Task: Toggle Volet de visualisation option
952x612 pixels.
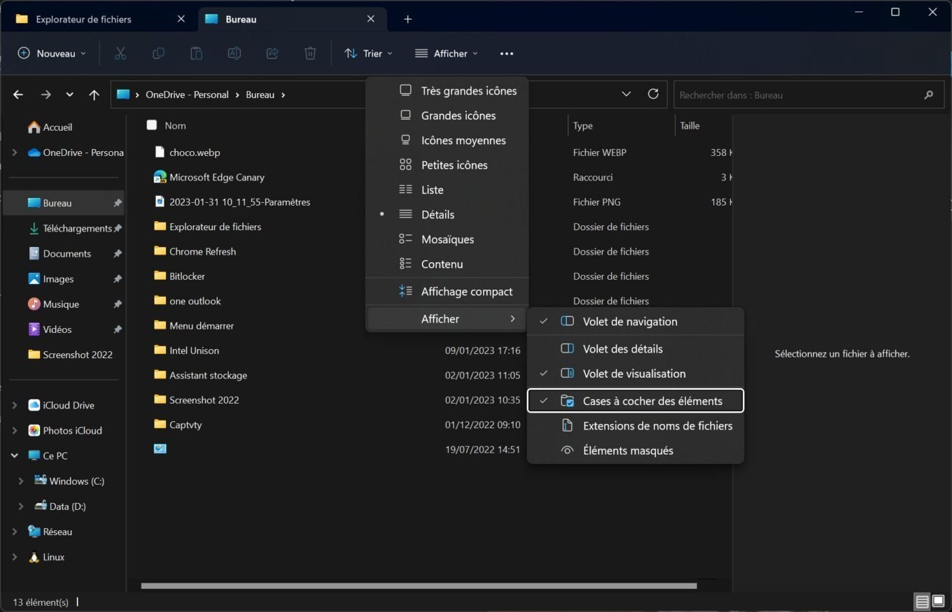Action: point(636,373)
